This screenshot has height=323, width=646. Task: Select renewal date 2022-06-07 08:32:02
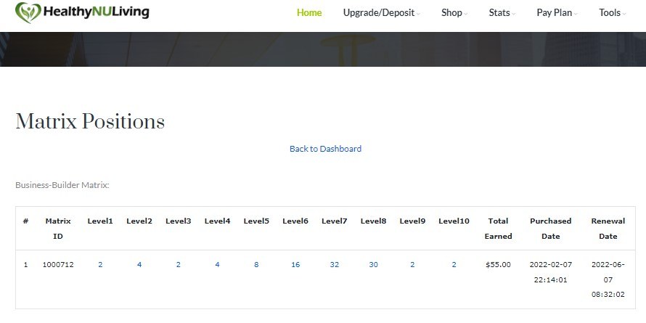(608, 279)
